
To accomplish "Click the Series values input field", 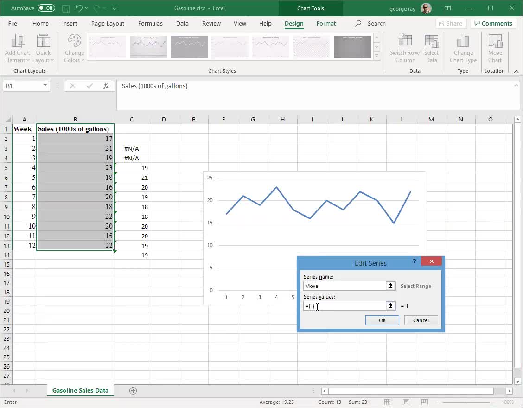I will (x=344, y=306).
